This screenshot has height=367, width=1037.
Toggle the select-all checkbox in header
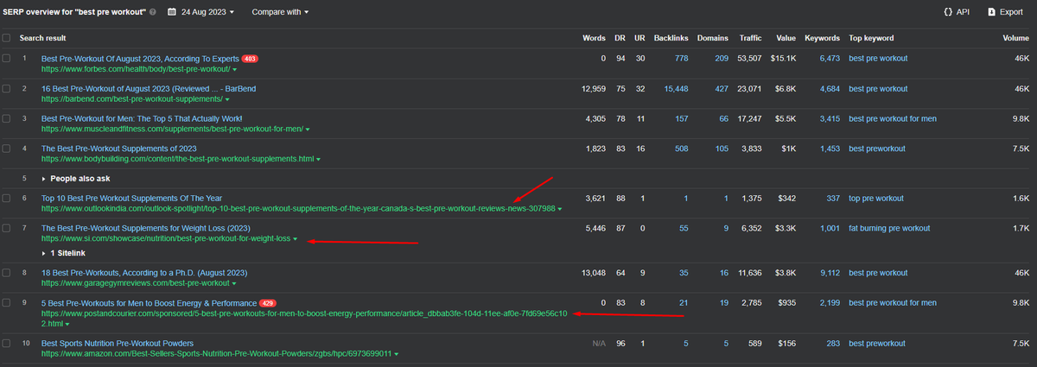pos(7,38)
